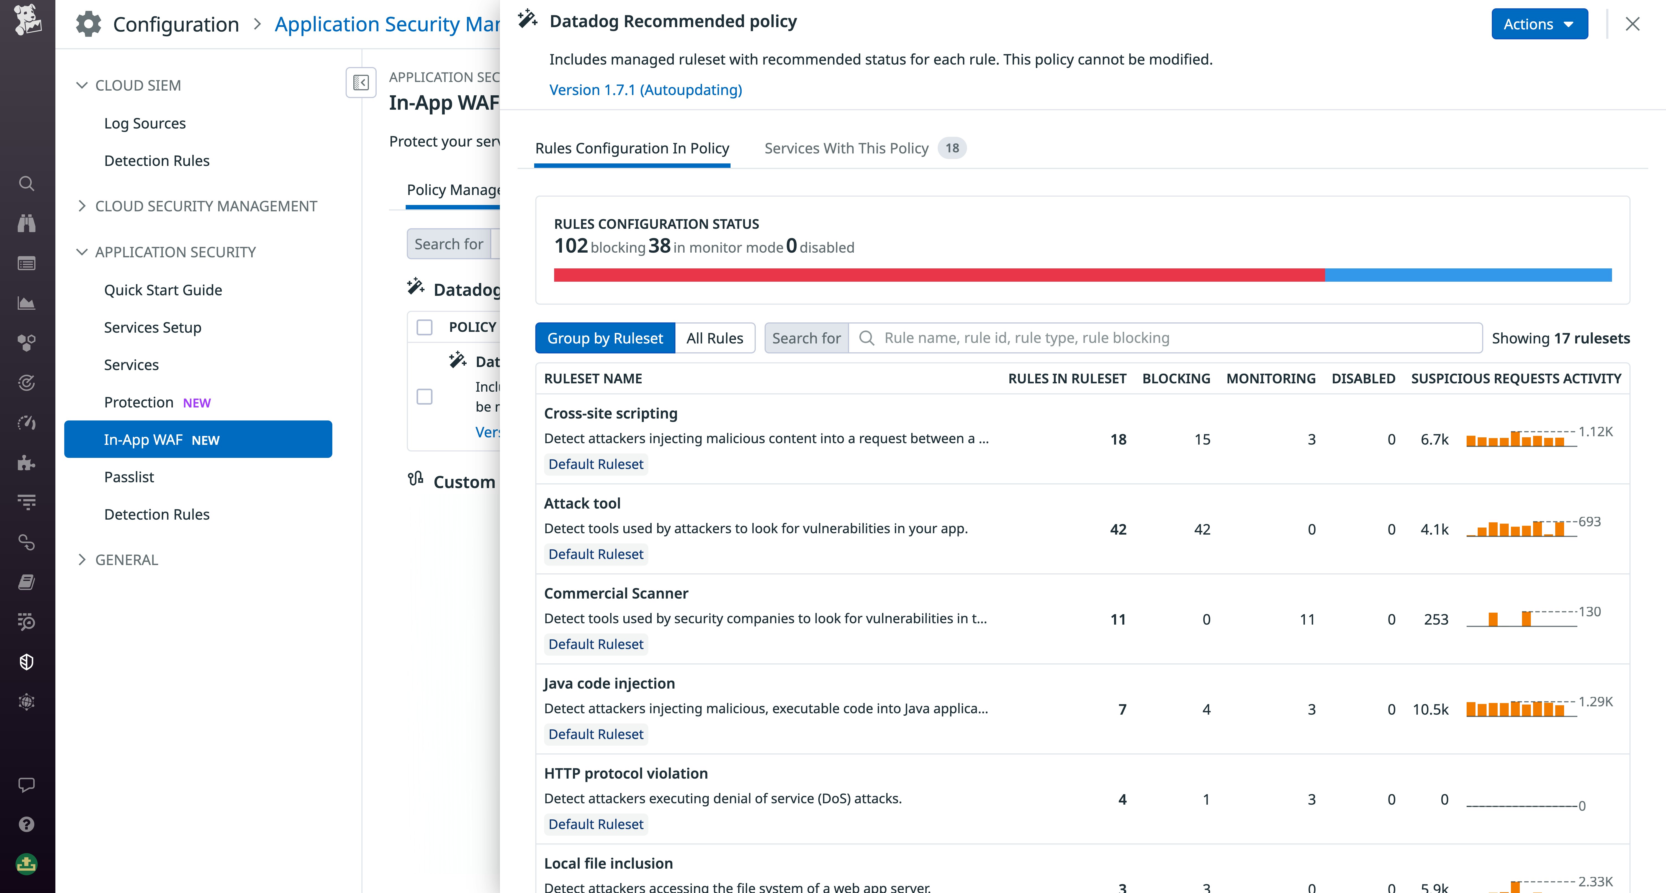Viewport: 1666px width, 893px height.
Task: Open the monitors target sidebar icon
Action: coord(27,383)
